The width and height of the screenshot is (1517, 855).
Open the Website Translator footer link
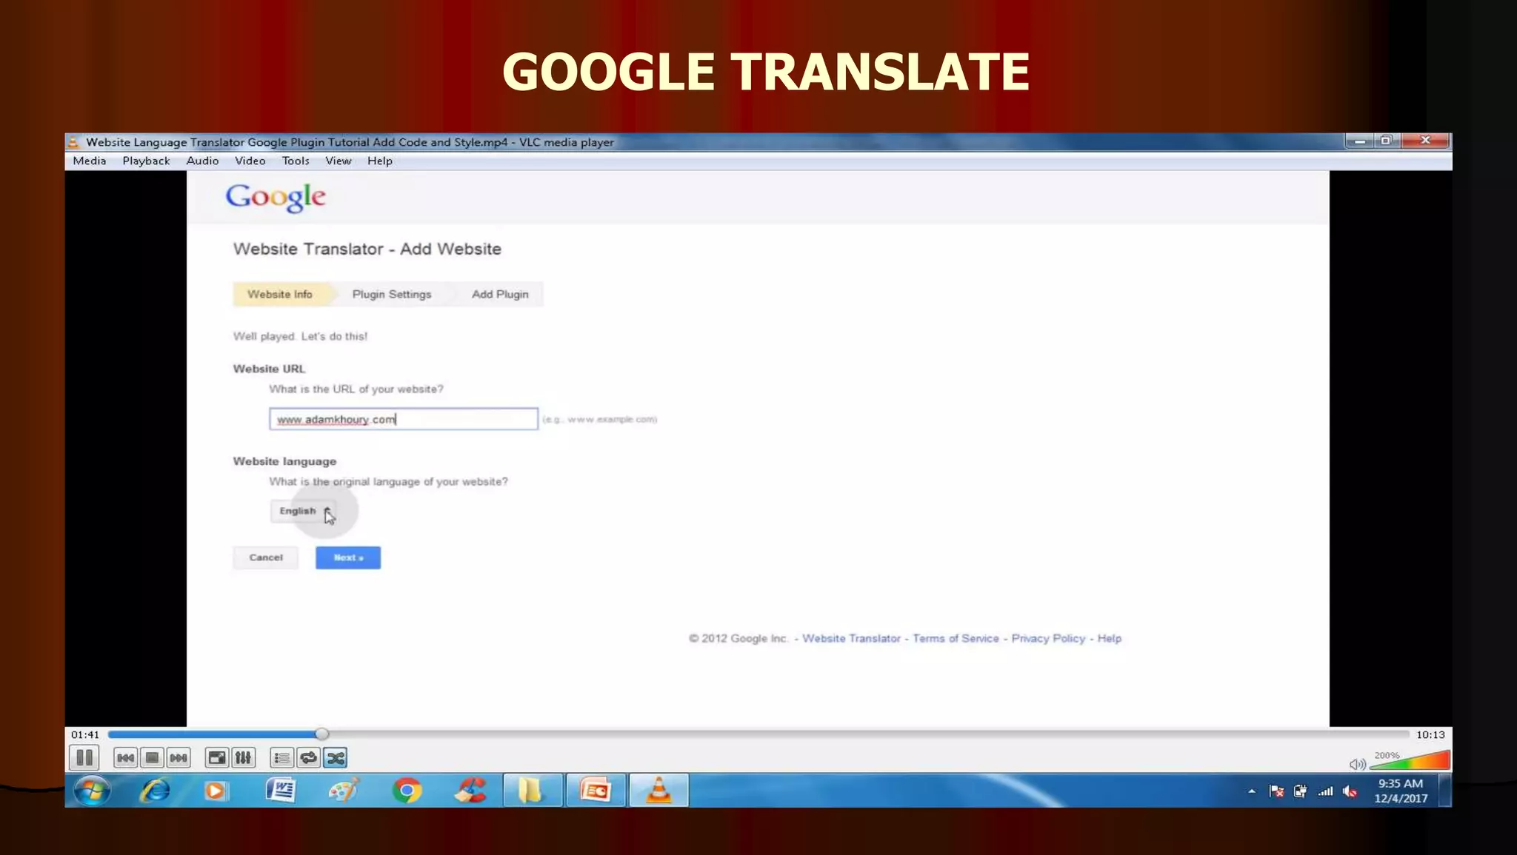pyautogui.click(x=851, y=638)
